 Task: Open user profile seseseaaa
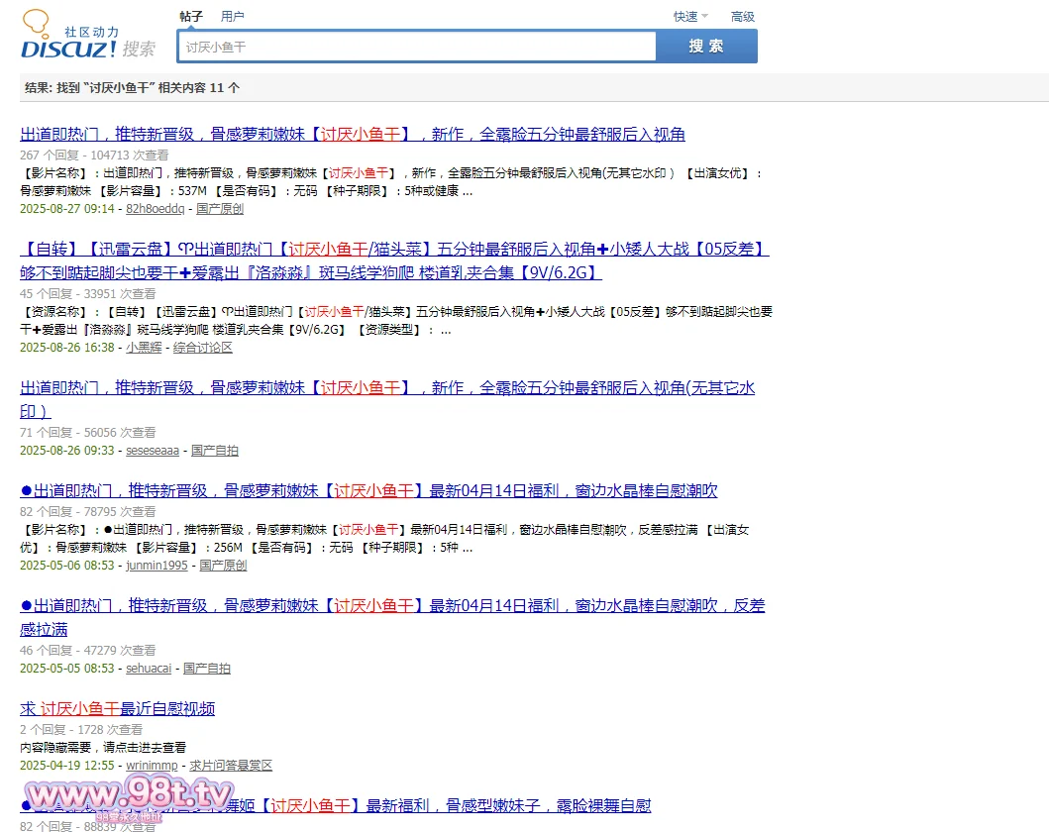pos(153,451)
